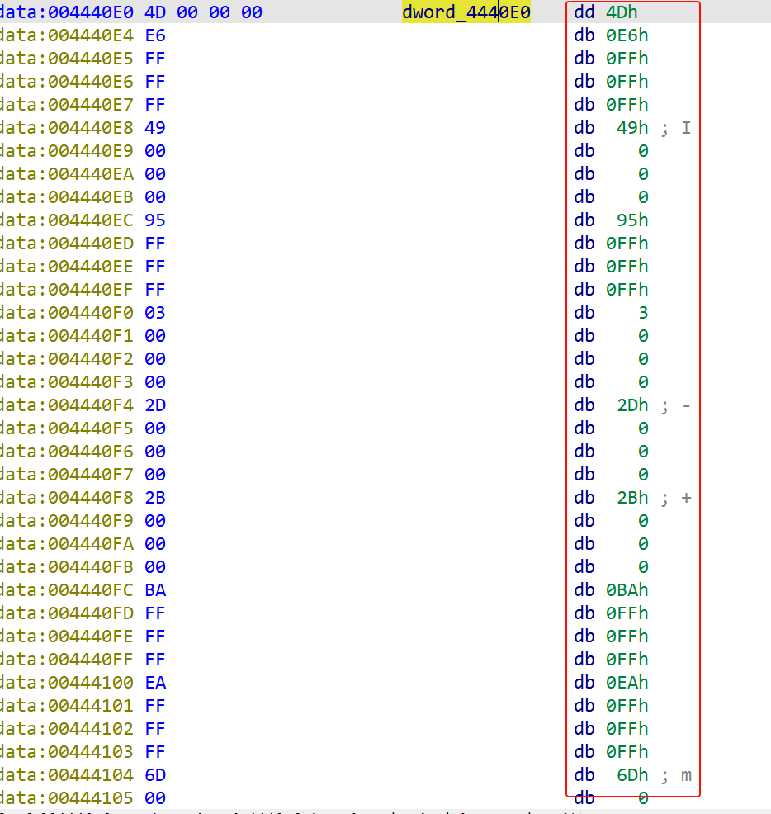This screenshot has height=814, width=771.
Task: Click the 'db 2Dh' value
Action: 611,405
